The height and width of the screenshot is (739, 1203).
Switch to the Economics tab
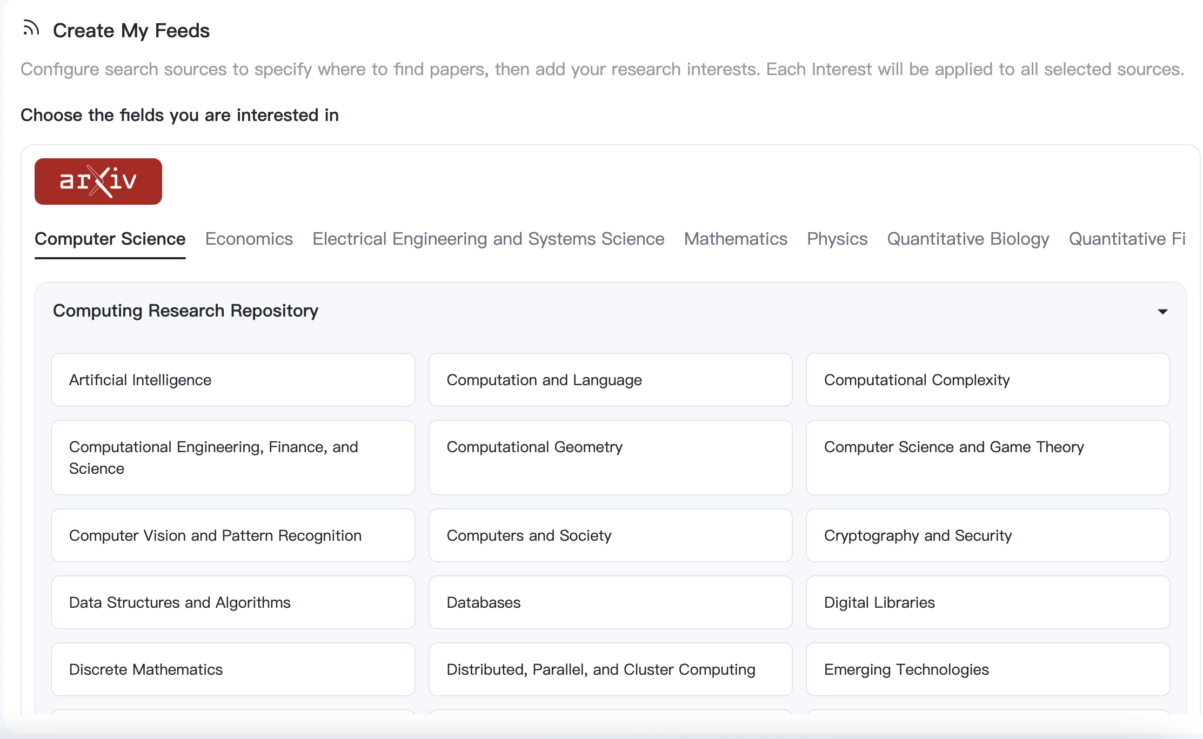pyautogui.click(x=249, y=239)
